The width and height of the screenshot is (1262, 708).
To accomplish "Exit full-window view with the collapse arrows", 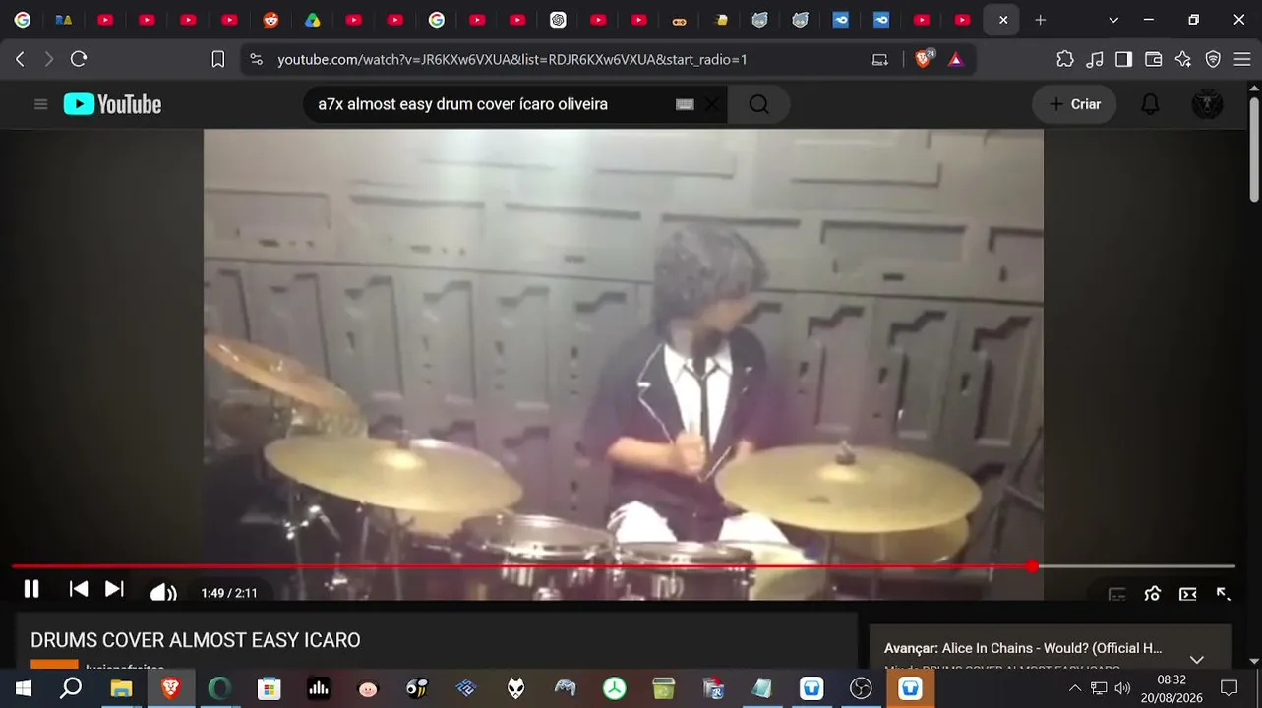I will (x=1224, y=594).
